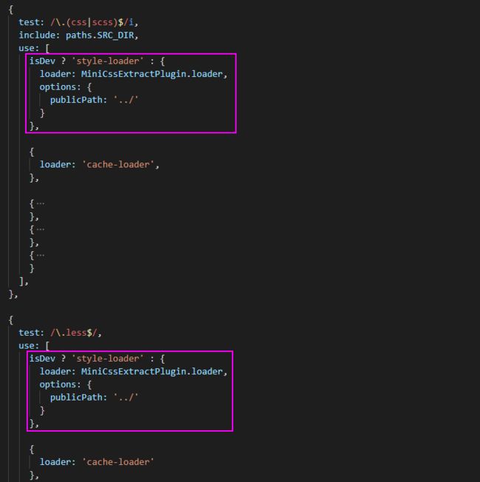The image size is (480, 482).
Task: Click 'paths.SRC_DIR' on the include line
Action: tap(100, 35)
